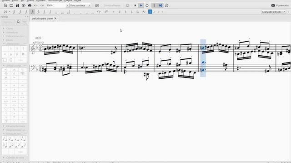Select the highlighted sixteenth note duration
The height and width of the screenshot is (163, 291).
32,12
